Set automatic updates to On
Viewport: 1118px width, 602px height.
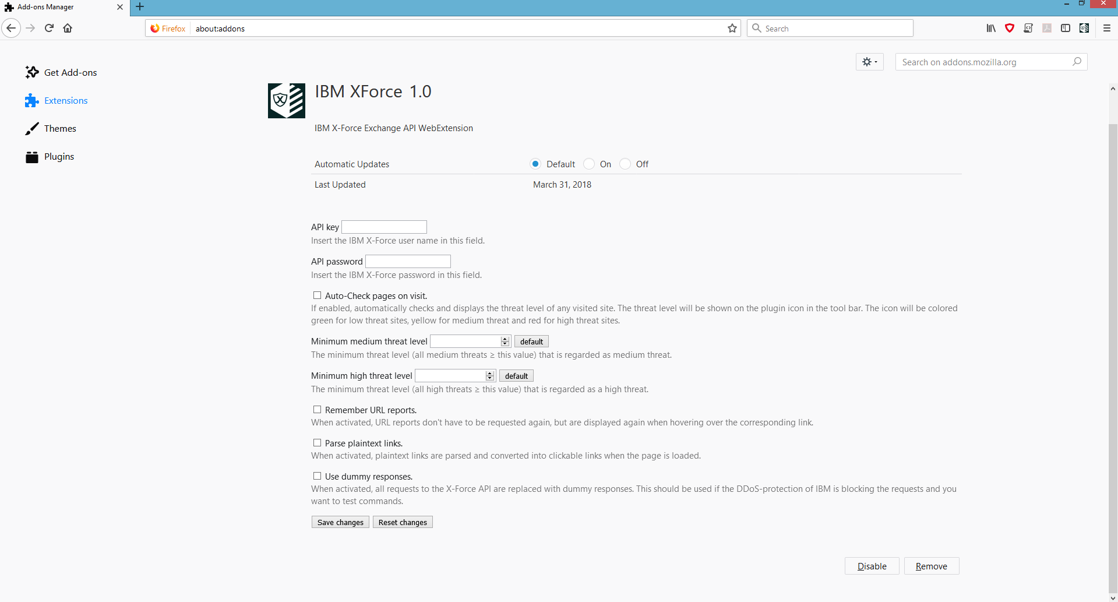[x=589, y=164]
